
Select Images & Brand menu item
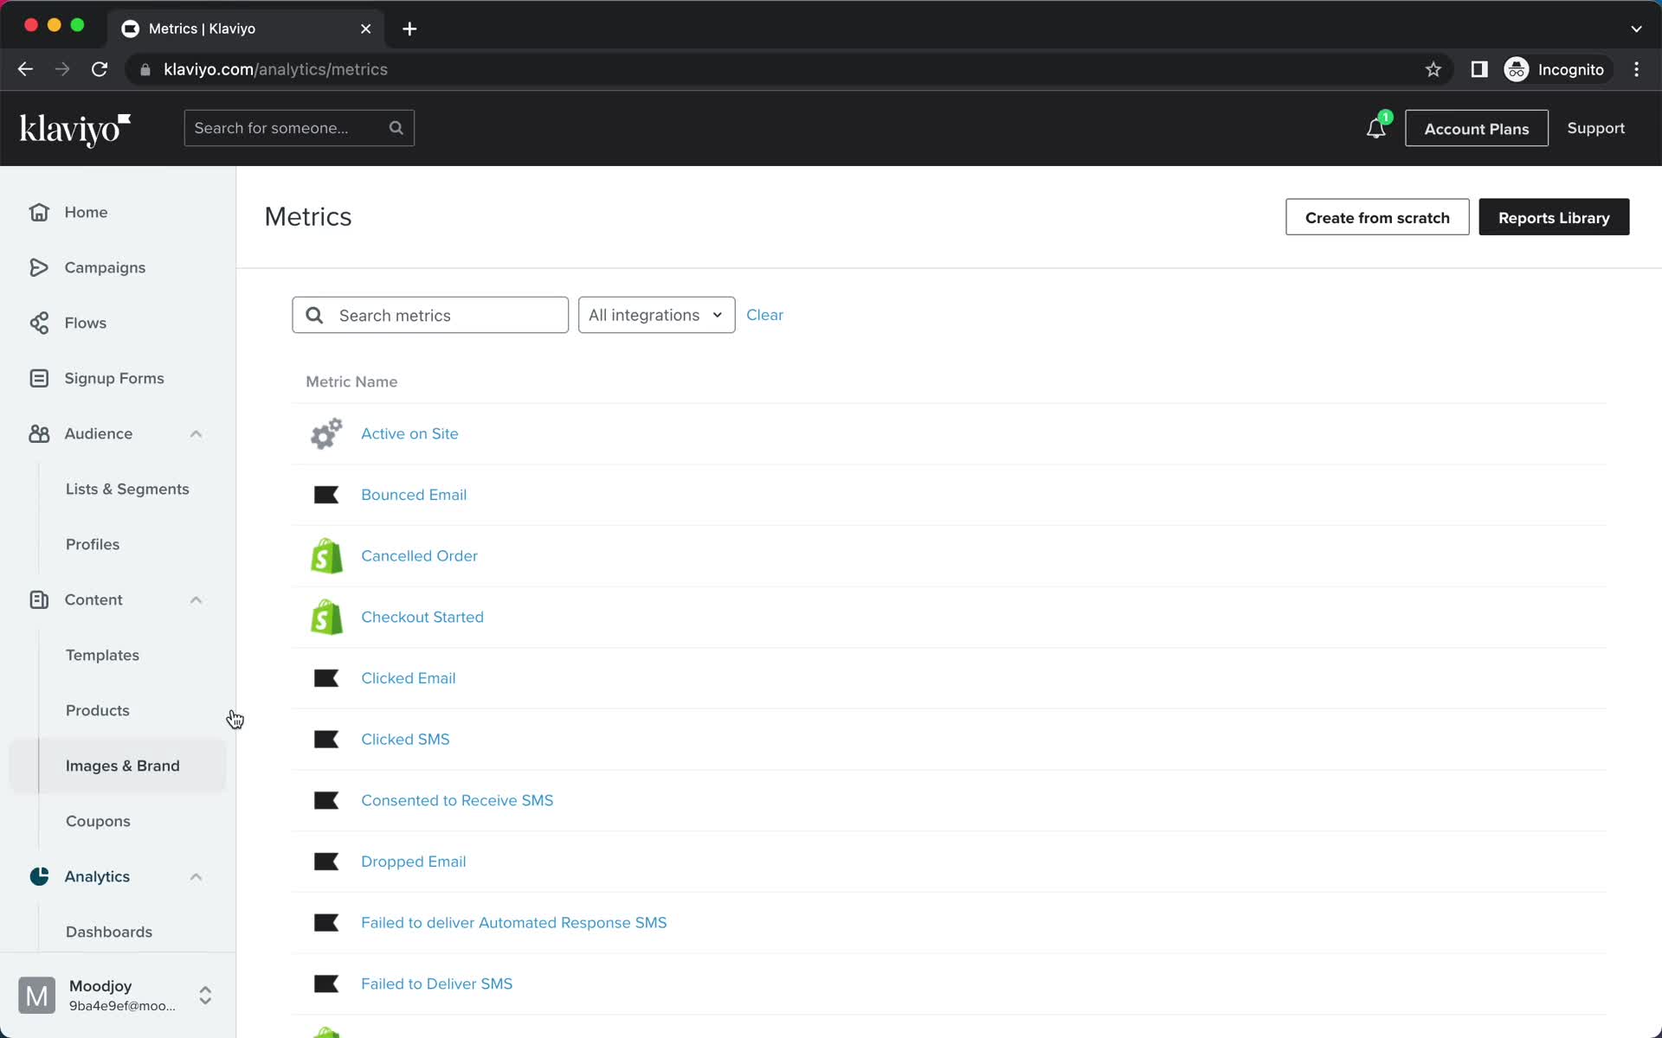[122, 764]
